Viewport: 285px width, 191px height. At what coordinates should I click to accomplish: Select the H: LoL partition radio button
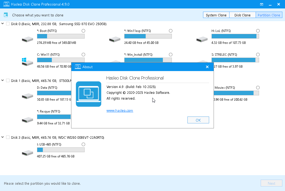click(x=258, y=31)
